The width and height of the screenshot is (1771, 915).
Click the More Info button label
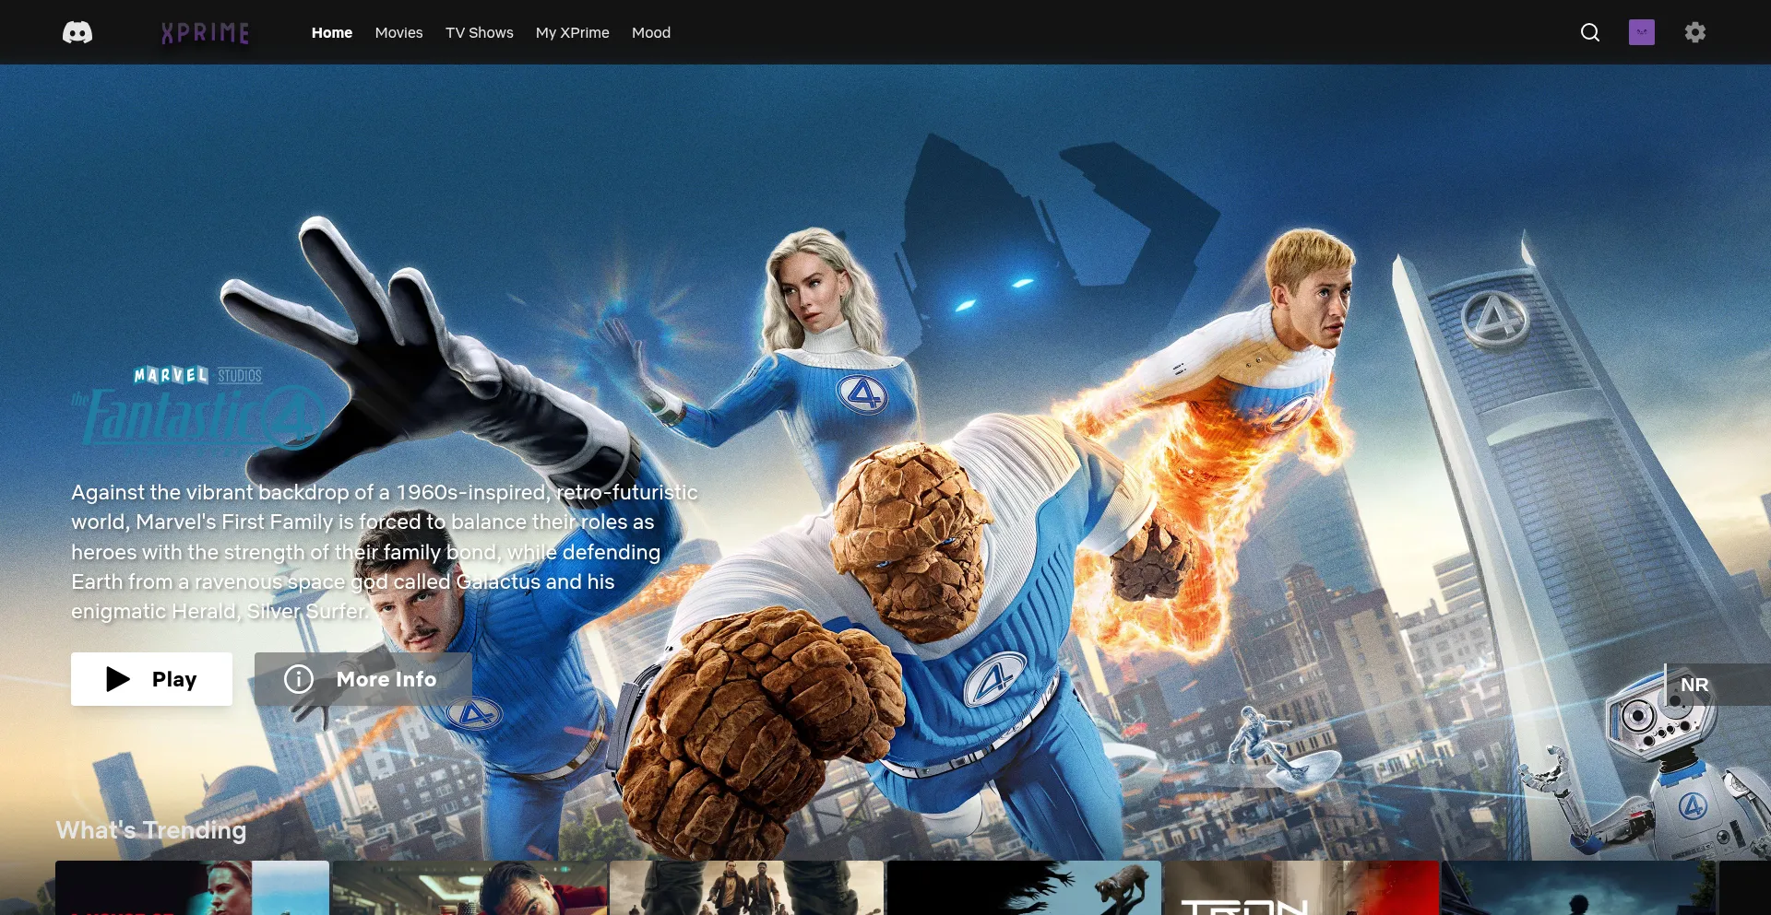tap(386, 679)
